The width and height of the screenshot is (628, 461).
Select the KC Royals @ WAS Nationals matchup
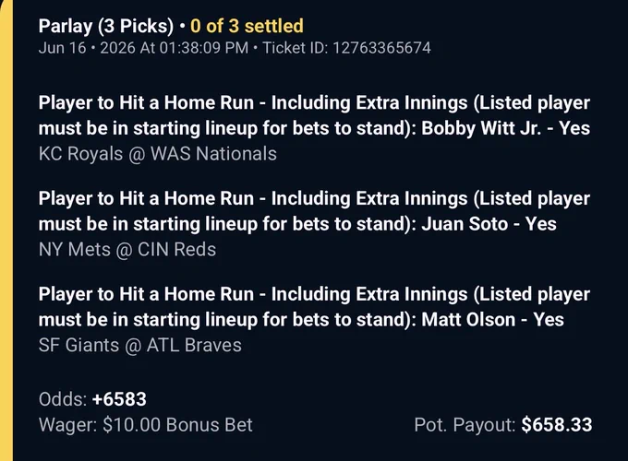click(157, 154)
